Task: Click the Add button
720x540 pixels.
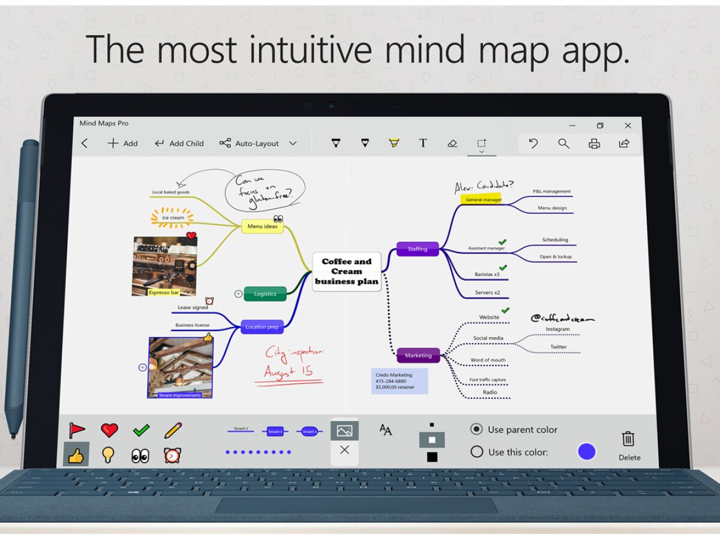Action: (122, 143)
